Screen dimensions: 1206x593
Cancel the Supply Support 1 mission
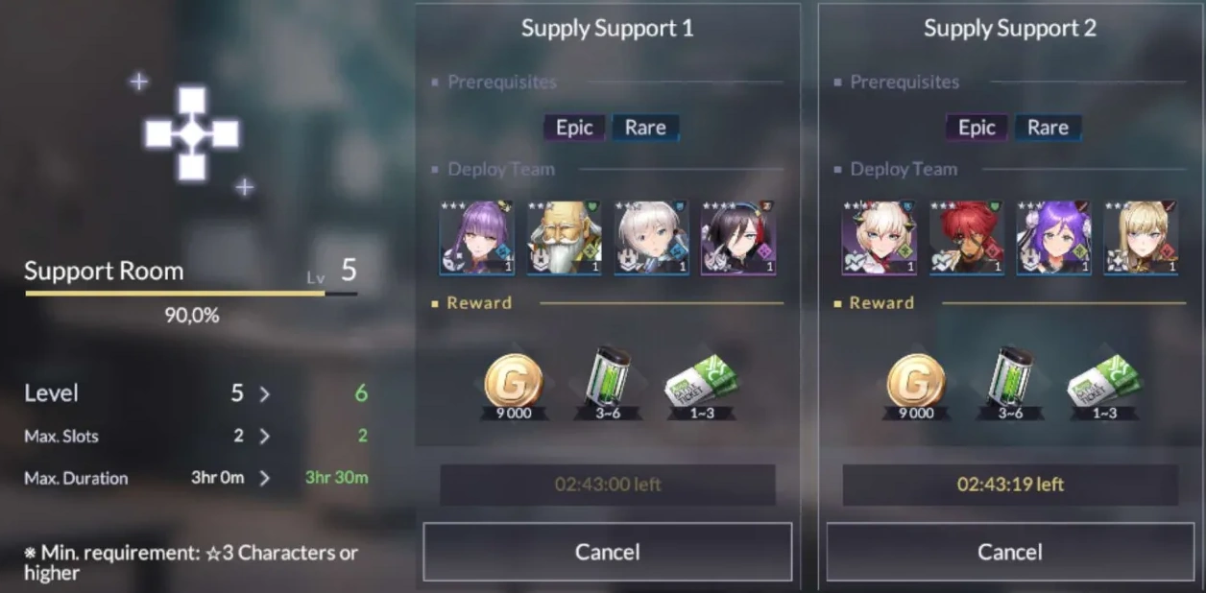(607, 552)
